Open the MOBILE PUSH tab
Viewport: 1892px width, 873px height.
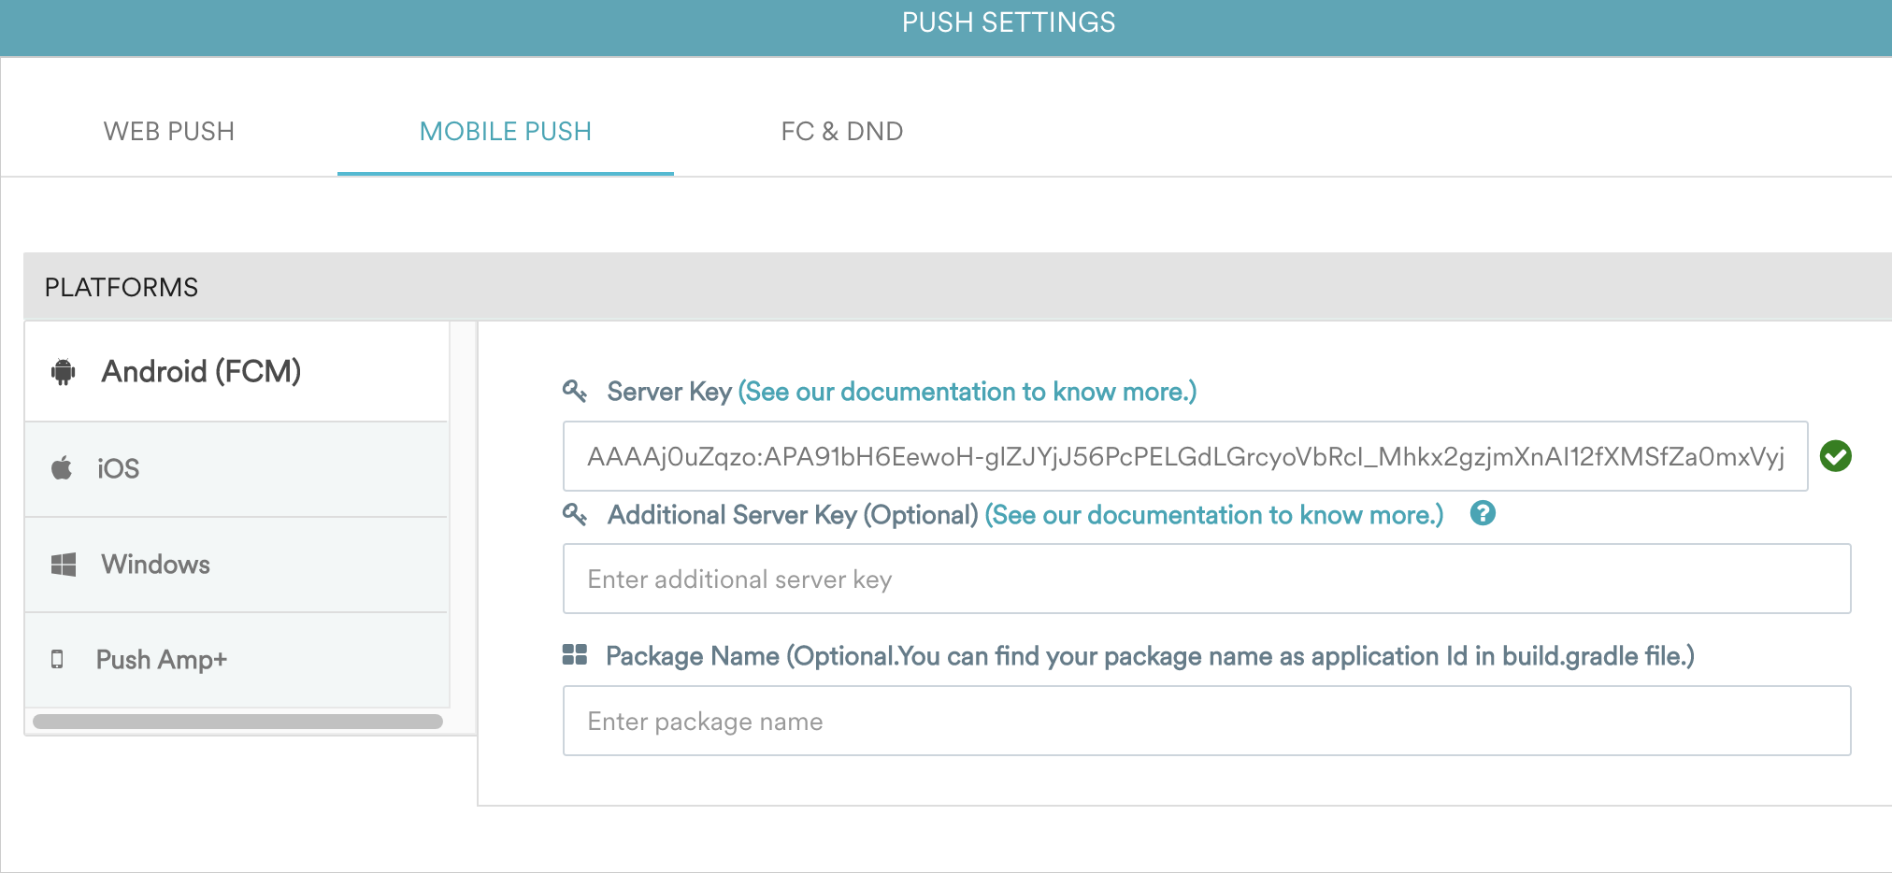(505, 131)
